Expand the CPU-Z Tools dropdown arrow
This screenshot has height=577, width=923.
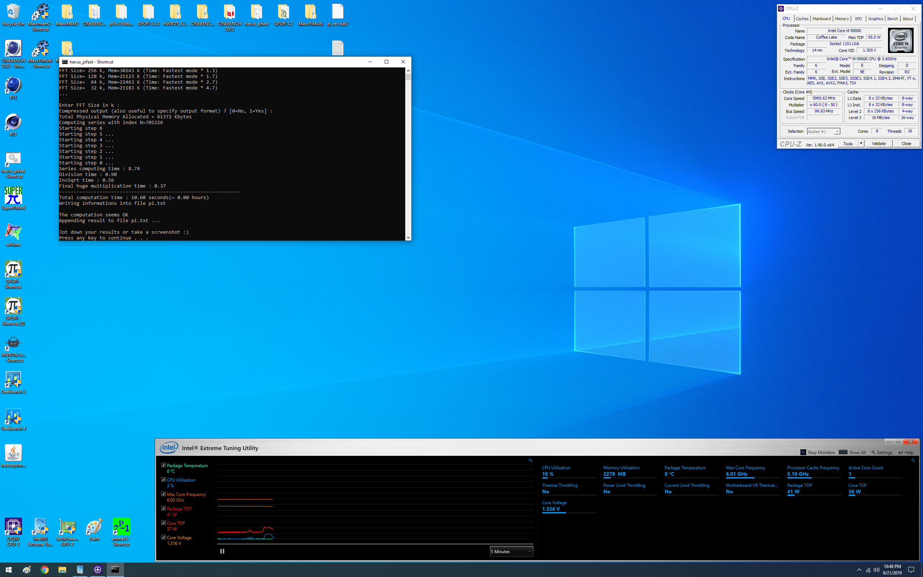tap(861, 144)
